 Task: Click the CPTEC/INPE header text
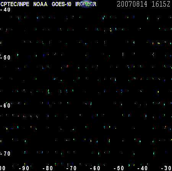15,4
